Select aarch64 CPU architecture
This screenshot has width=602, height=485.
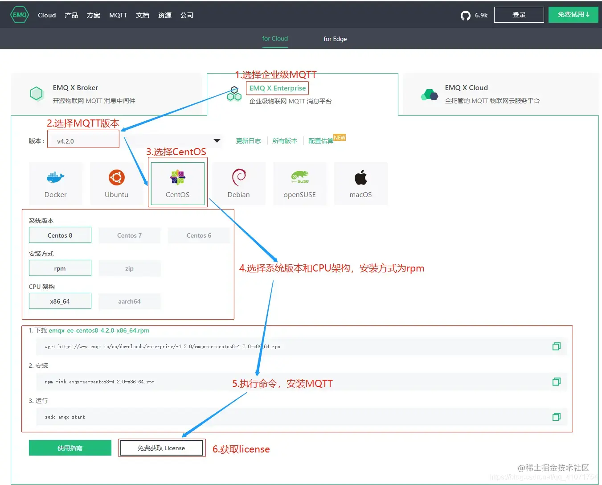(130, 301)
